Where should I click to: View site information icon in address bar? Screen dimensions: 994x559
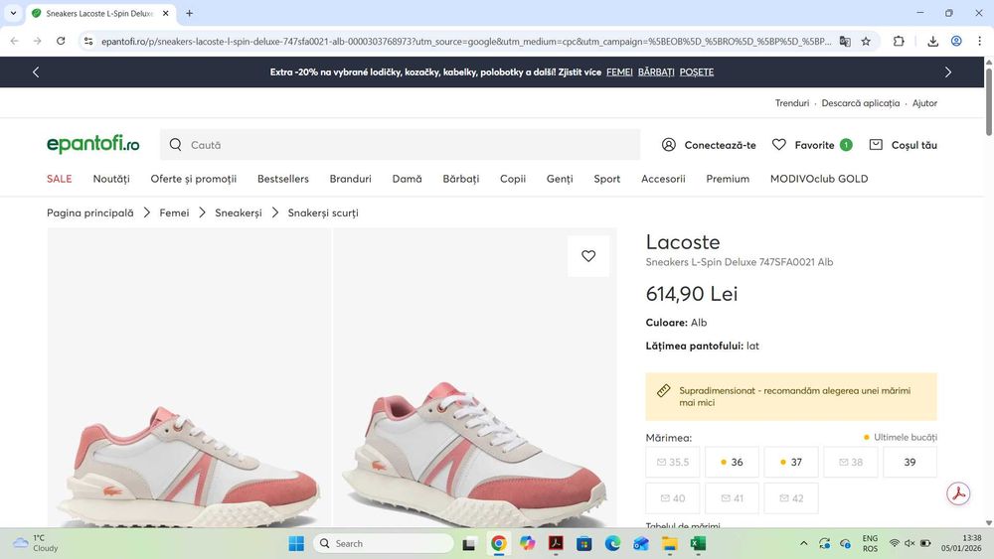pyautogui.click(x=88, y=41)
